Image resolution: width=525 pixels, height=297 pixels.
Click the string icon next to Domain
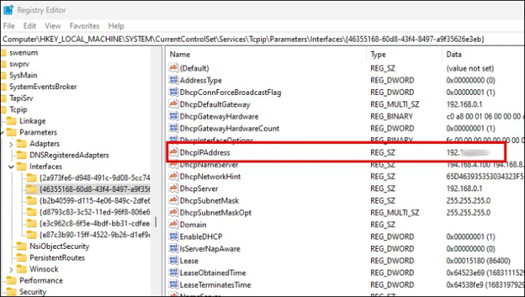tap(174, 225)
